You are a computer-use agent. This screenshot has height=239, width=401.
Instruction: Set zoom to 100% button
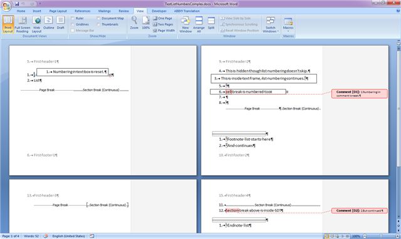(x=146, y=23)
